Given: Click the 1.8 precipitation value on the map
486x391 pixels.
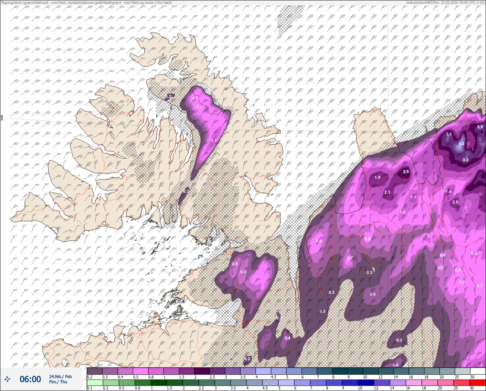Looking at the screenshot, I should point(449,192).
